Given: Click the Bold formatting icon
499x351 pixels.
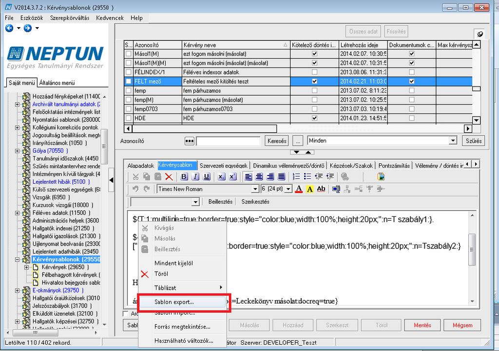Looking at the screenshot, I should pyautogui.click(x=184, y=177).
